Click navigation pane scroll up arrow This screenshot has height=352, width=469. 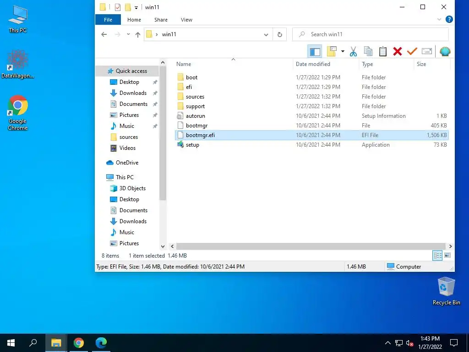tap(163, 62)
